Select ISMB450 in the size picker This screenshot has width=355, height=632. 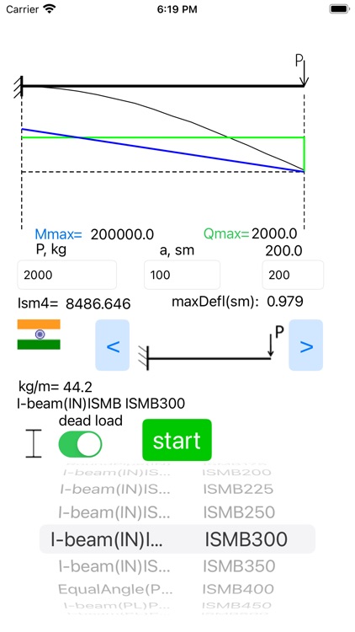coord(236,605)
